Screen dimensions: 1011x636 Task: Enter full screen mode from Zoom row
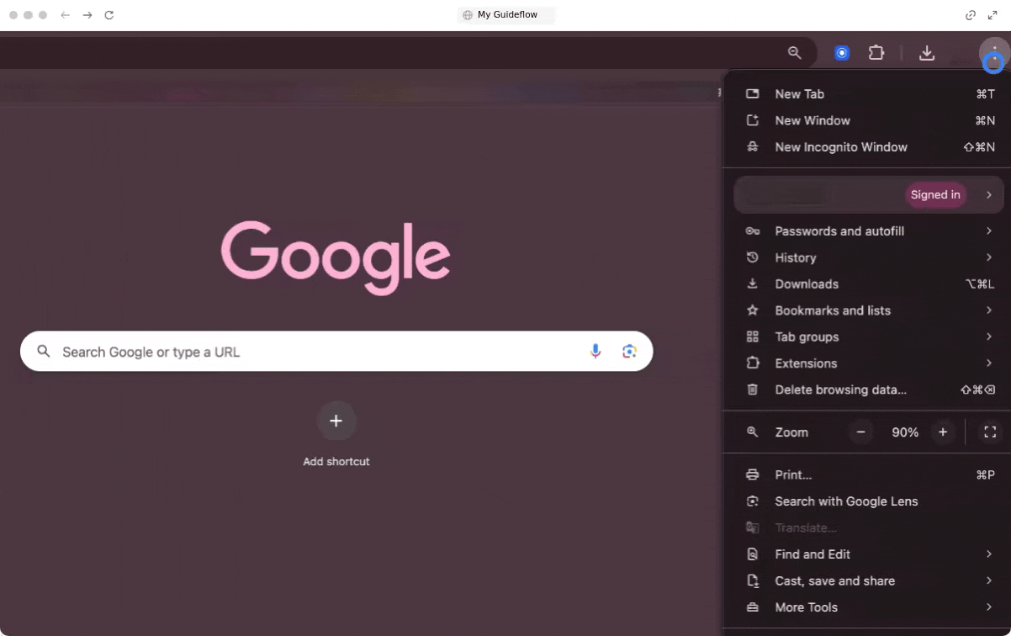point(990,432)
